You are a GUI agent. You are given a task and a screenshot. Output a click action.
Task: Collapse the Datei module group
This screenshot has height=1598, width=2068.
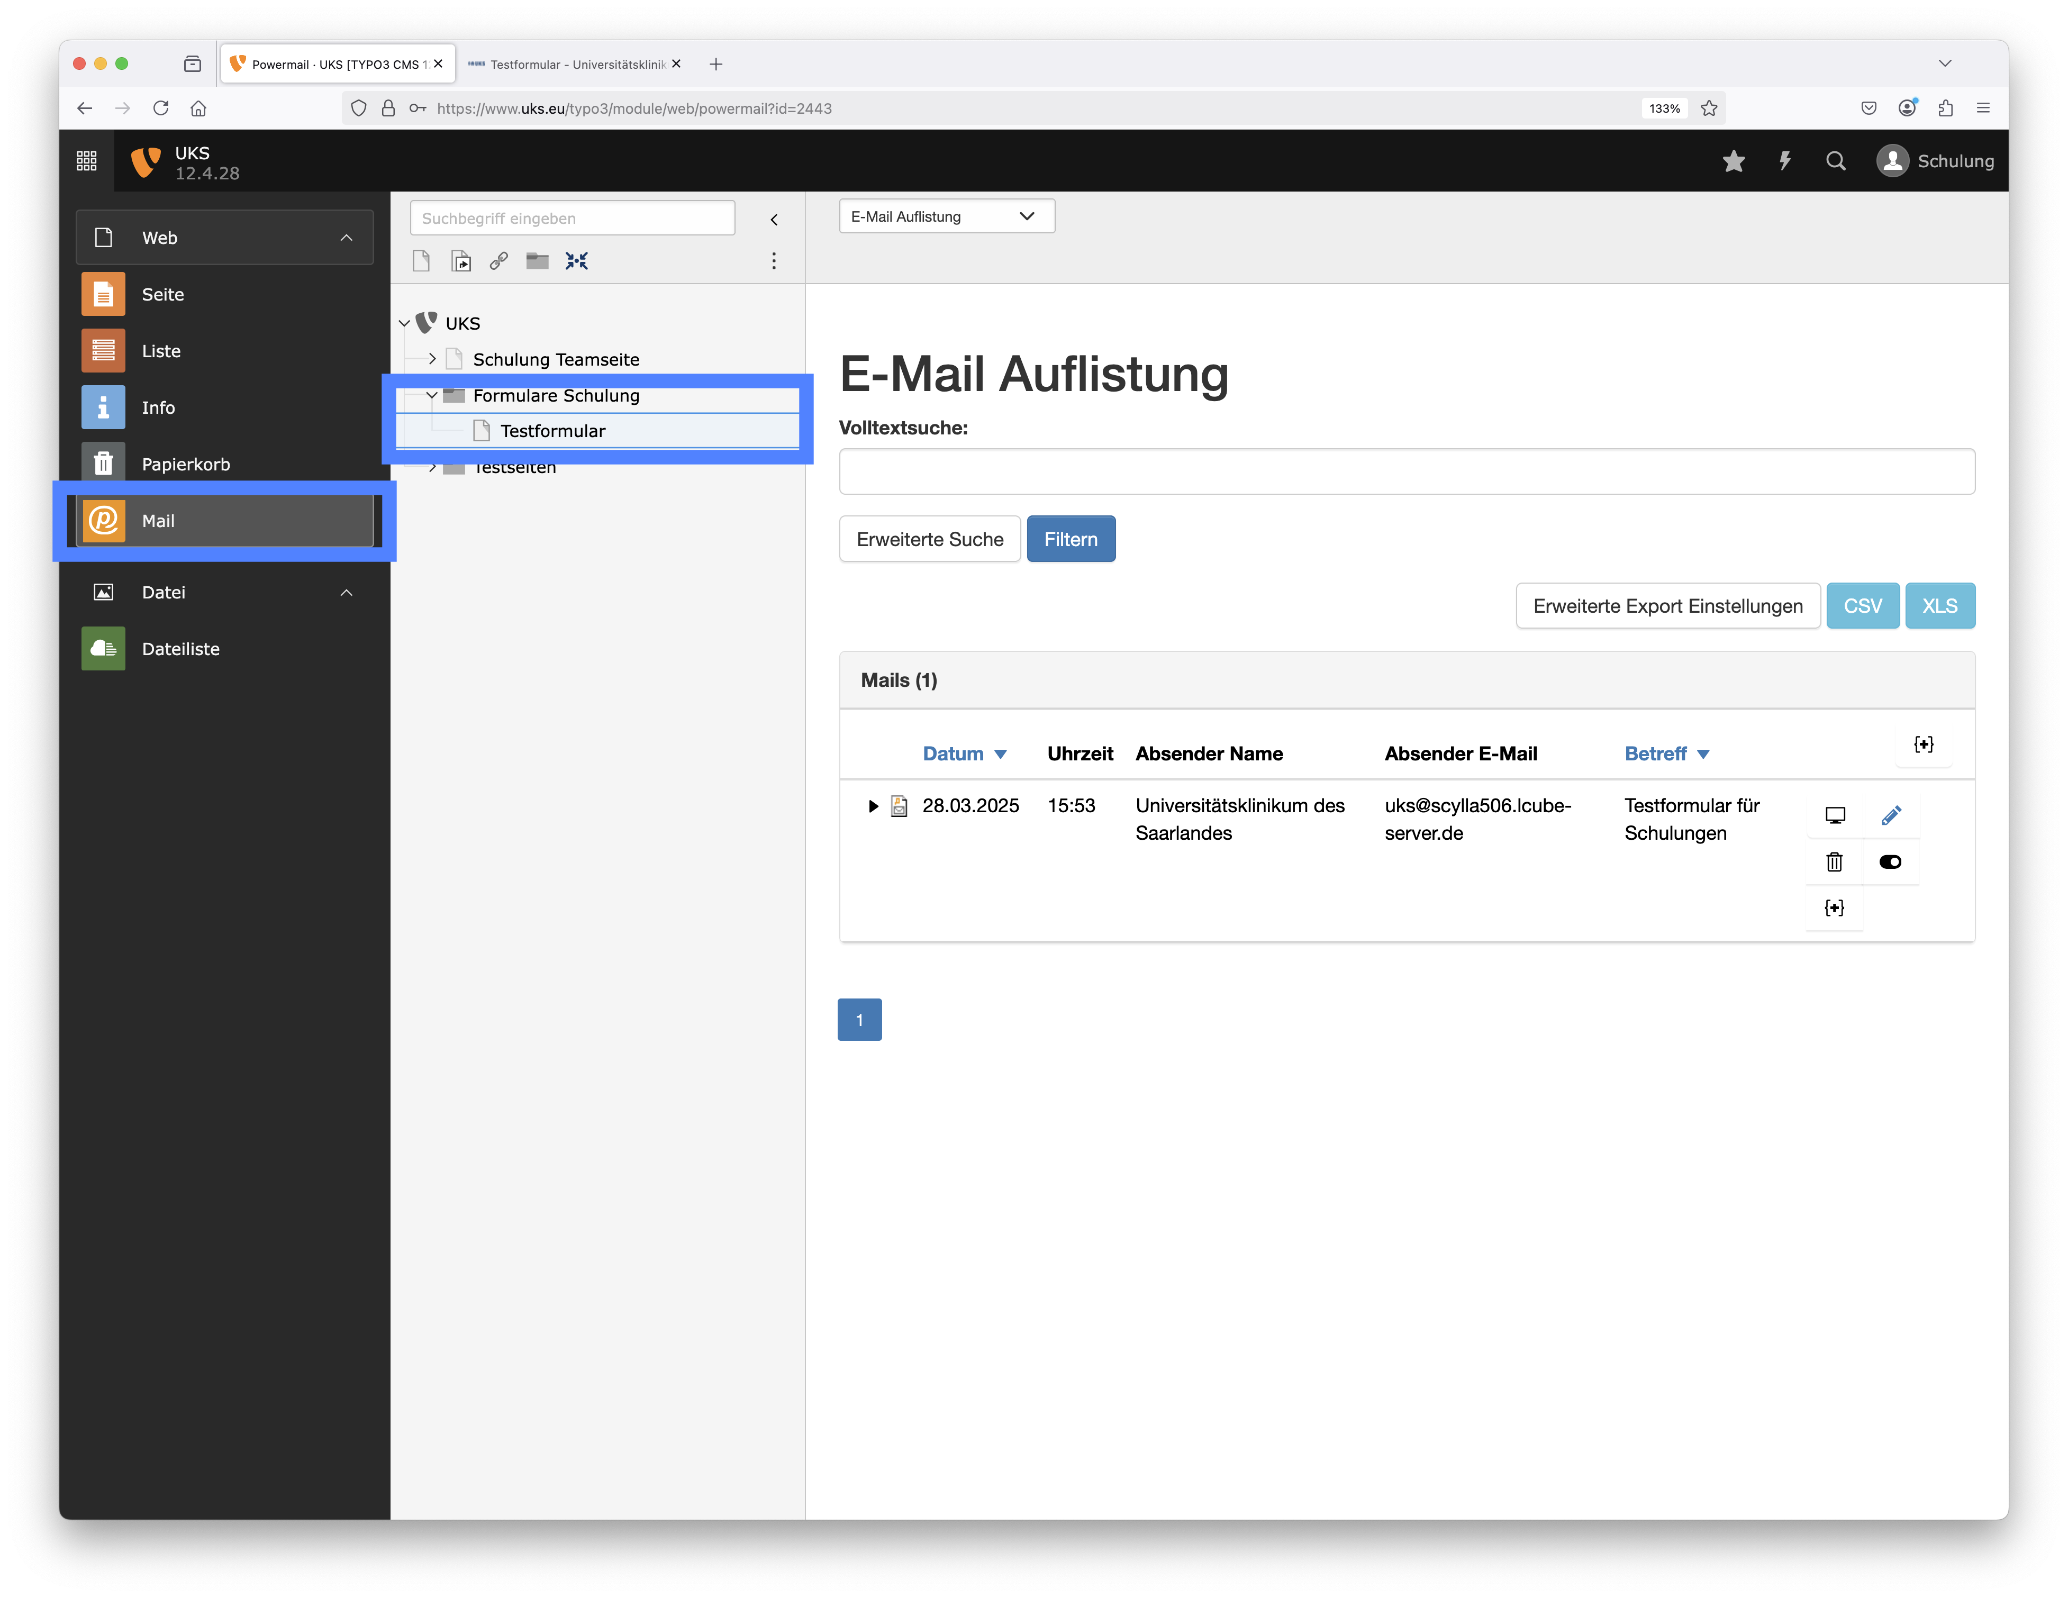tap(347, 593)
